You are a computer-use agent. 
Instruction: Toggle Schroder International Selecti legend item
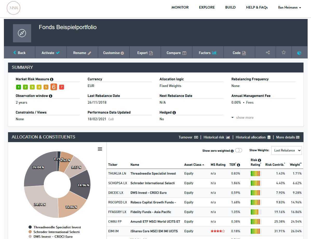54,232
